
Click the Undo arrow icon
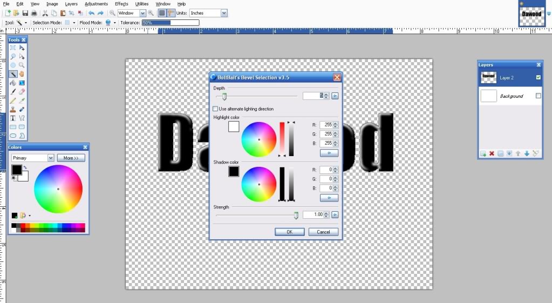(x=91, y=13)
